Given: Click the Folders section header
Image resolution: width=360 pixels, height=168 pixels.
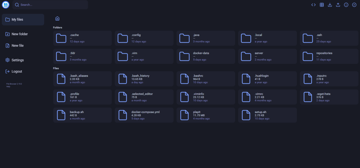Looking at the screenshot, I should (x=58, y=28).
